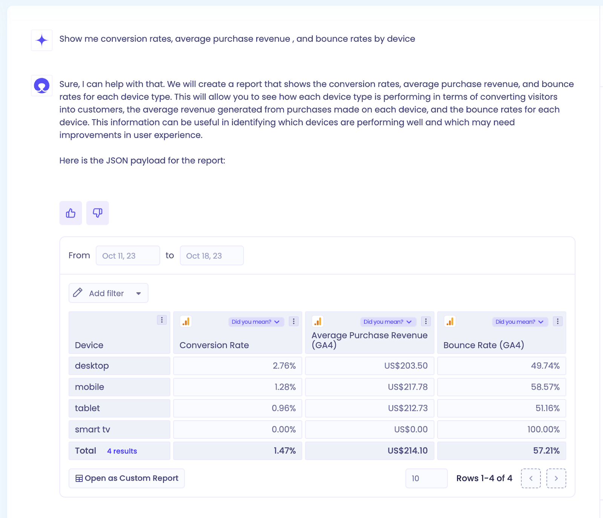
Task: Click the Google Analytics icon on Conversion Rate
Action: pos(186,321)
